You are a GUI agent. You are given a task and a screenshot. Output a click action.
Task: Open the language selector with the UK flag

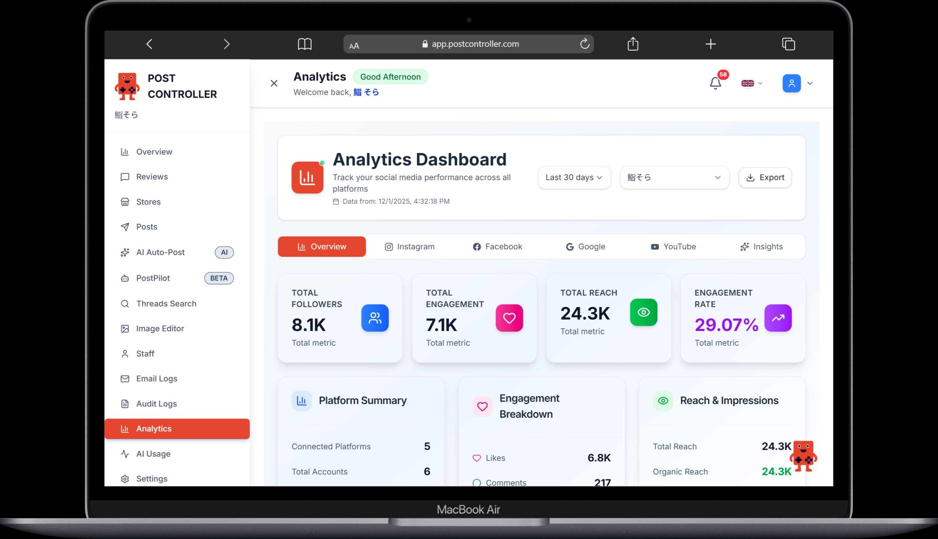point(751,83)
